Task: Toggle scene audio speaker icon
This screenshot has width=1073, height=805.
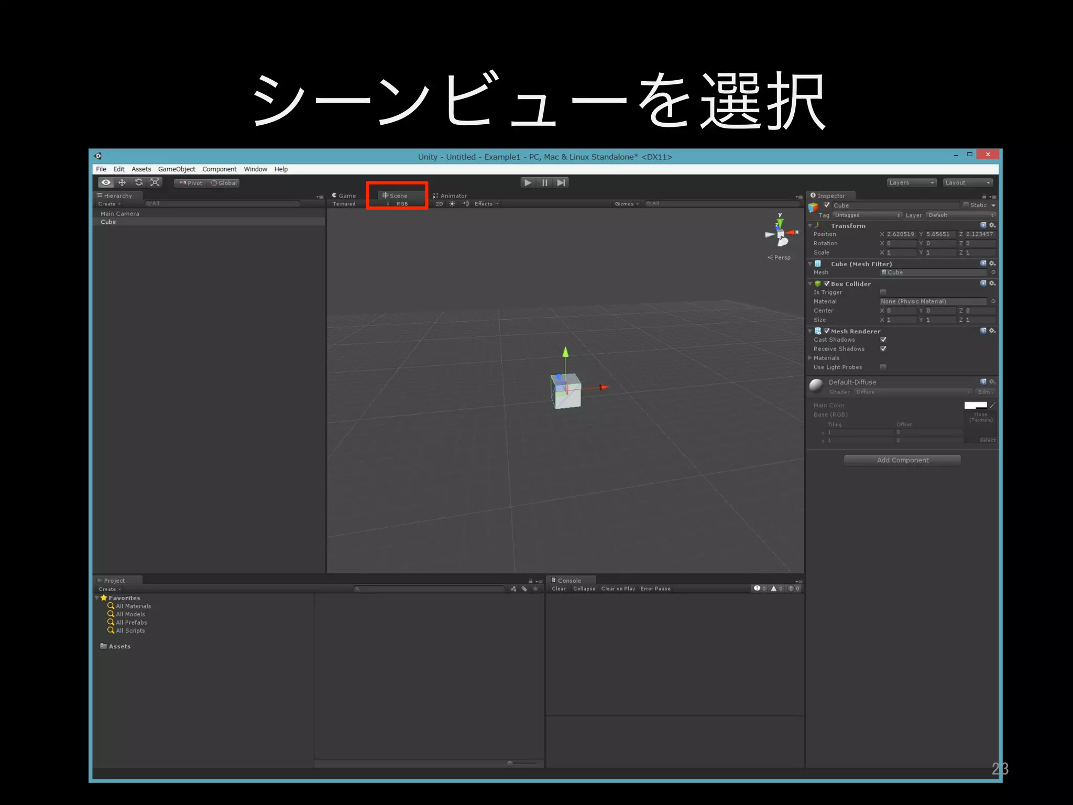Action: 465,204
